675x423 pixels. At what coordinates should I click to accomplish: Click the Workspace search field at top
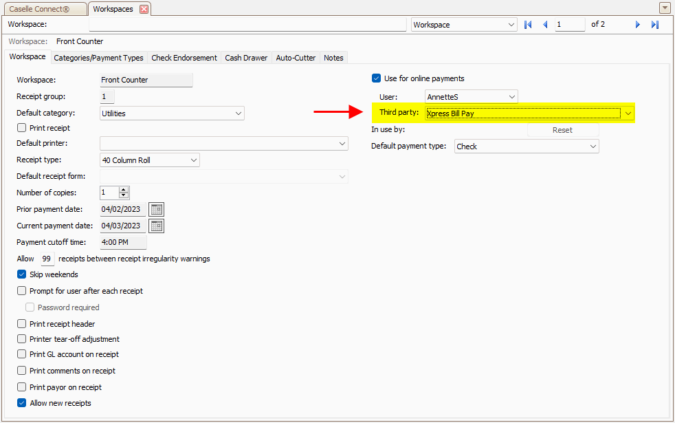(x=247, y=25)
